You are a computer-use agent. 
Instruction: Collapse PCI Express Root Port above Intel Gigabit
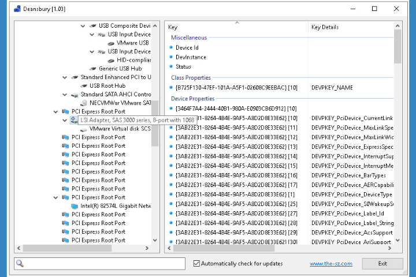[55, 197]
